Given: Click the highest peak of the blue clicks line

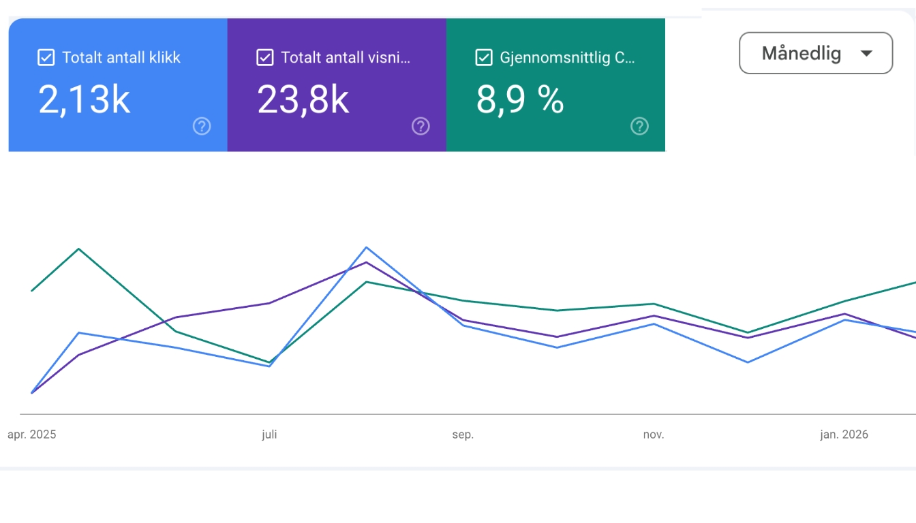Looking at the screenshot, I should point(367,247).
